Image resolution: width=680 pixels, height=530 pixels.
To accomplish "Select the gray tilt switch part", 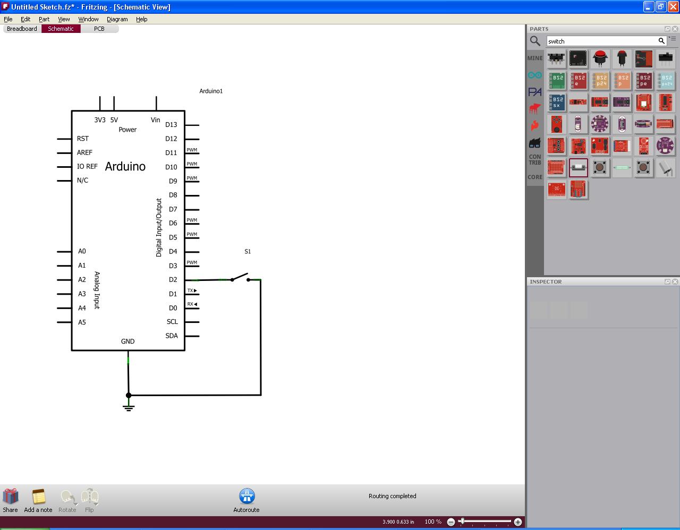I will click(666, 167).
